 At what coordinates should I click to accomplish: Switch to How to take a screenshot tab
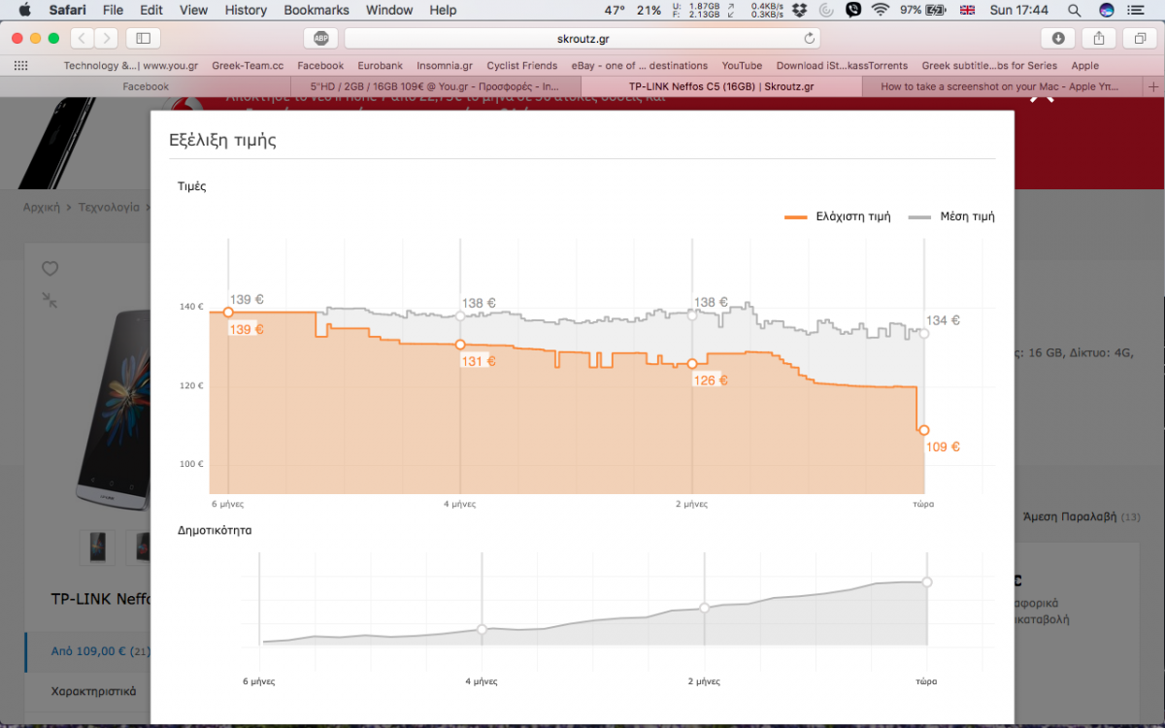[1002, 86]
